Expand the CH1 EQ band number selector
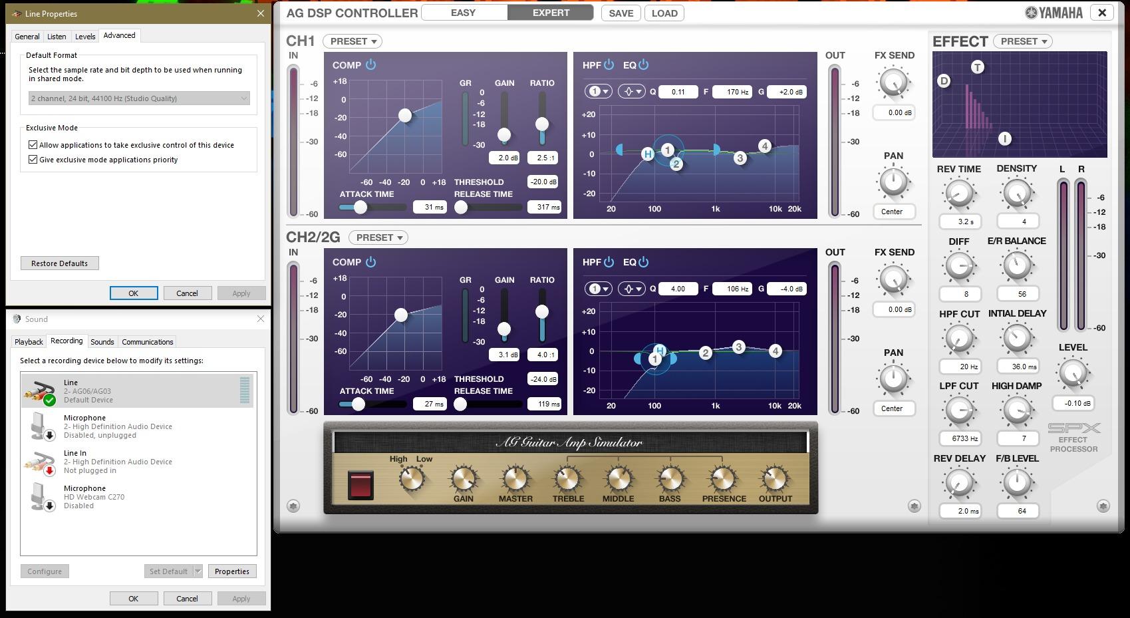1130x618 pixels. coord(598,92)
